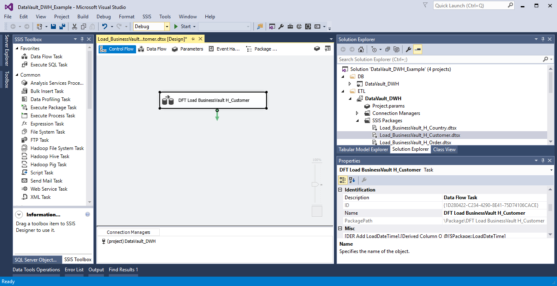The image size is (557, 286).
Task: Toggle the pin on the Load_BusinessVault document tab
Action: coord(193,39)
